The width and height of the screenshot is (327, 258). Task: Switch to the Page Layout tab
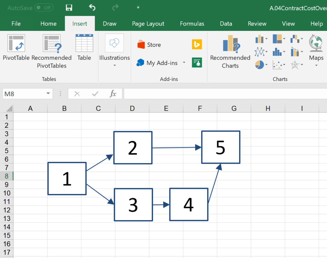coord(148,24)
